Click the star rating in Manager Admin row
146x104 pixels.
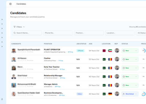click(22, 87)
